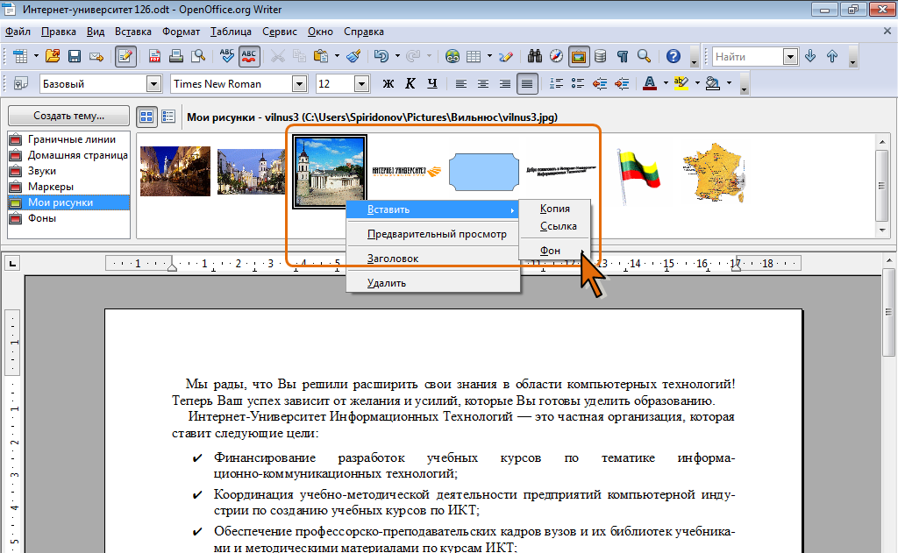Expand the Базовый paragraph style dropdown
Image resolution: width=898 pixels, height=553 pixels.
154,84
